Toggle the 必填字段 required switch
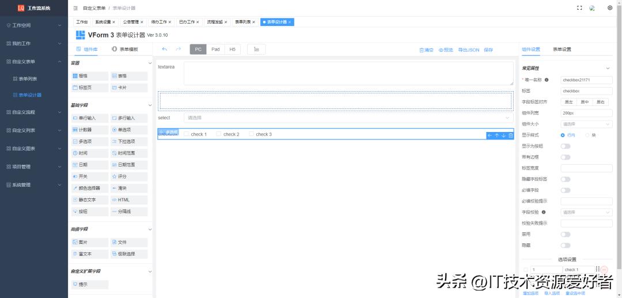622x298 pixels. [565, 190]
